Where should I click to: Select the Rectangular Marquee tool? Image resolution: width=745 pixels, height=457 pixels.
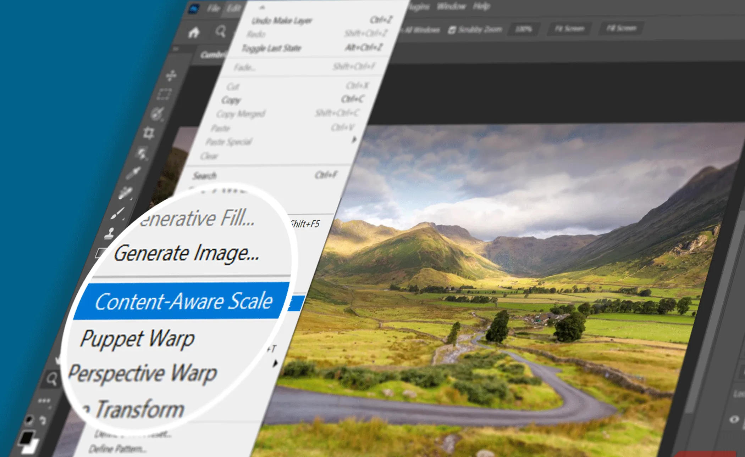coord(164,95)
